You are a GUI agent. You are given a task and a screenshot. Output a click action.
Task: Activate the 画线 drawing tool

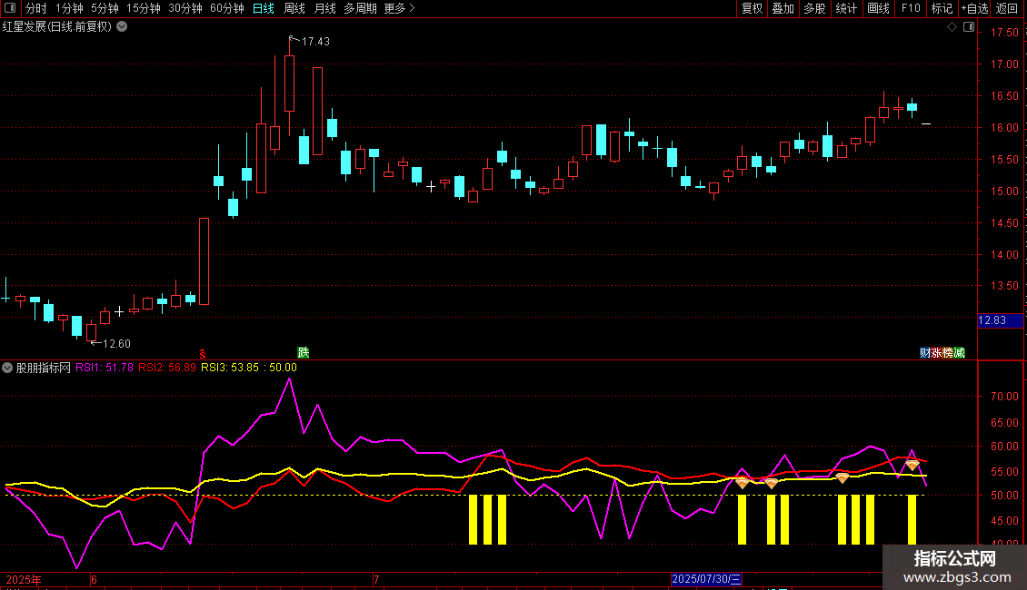[x=878, y=8]
